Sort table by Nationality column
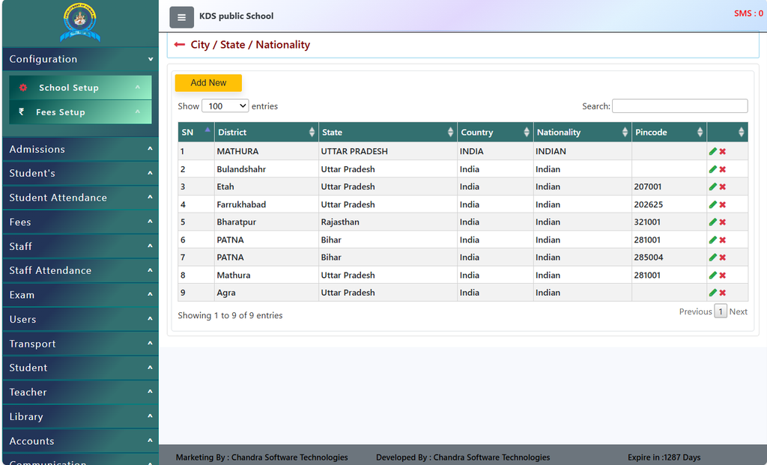 [582, 132]
